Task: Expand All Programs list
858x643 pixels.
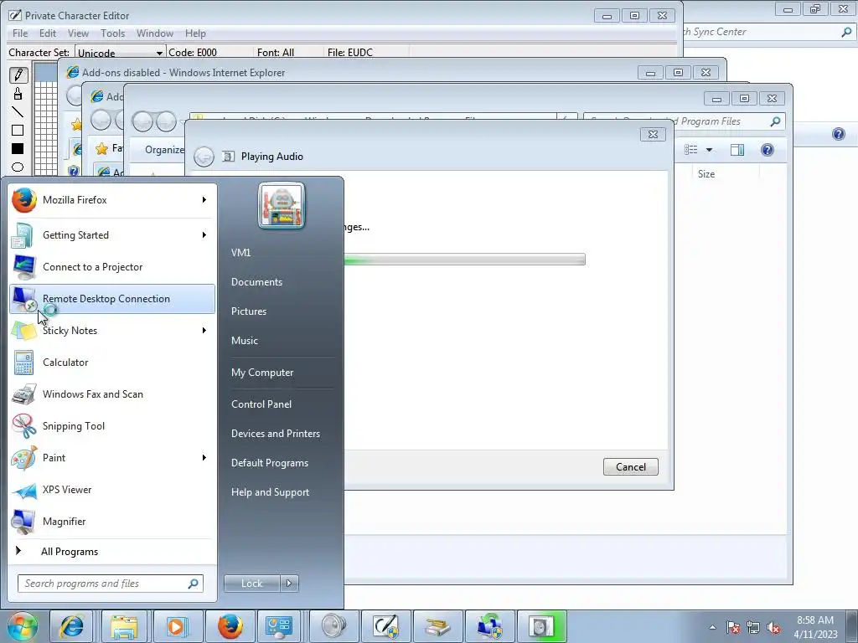Action: (x=112, y=551)
